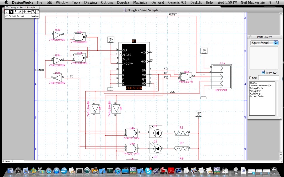Click the Schematic status bar field
This screenshot has width=284, height=177.
pos(13,161)
